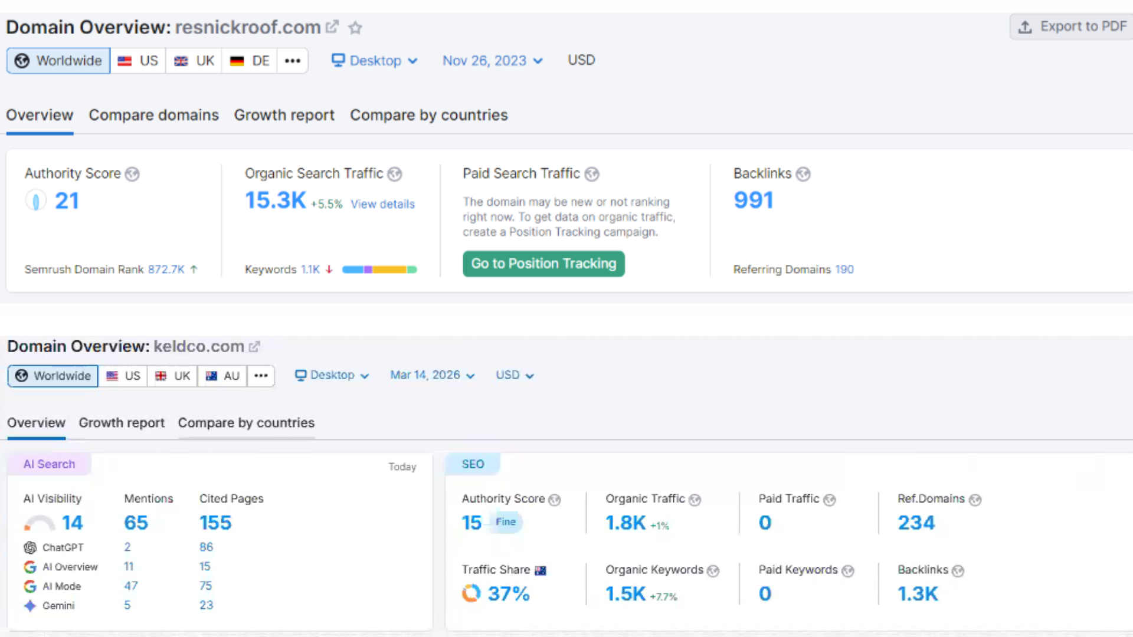
Task: Click the View details link
Action: tap(382, 204)
